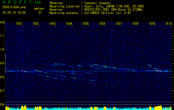The image size is (174, 110).
Task: Click the "meteor" label
Action: (x=39, y=9)
